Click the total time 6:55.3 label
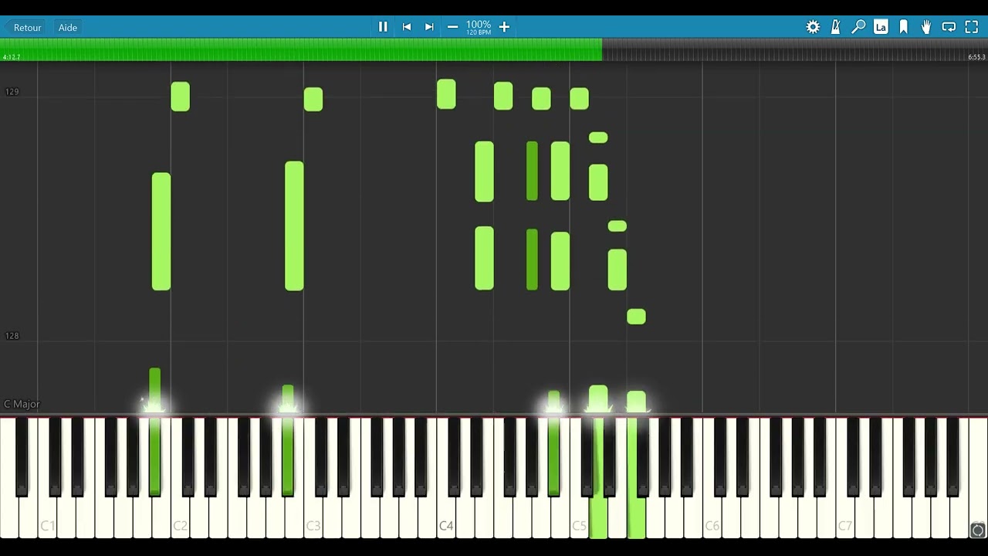The image size is (988, 556). coord(976,57)
